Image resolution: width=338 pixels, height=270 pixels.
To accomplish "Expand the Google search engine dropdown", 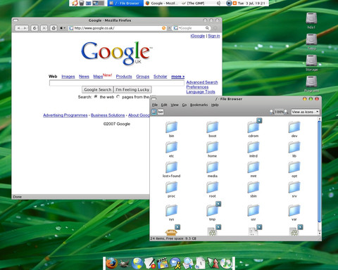I will pos(176,28).
